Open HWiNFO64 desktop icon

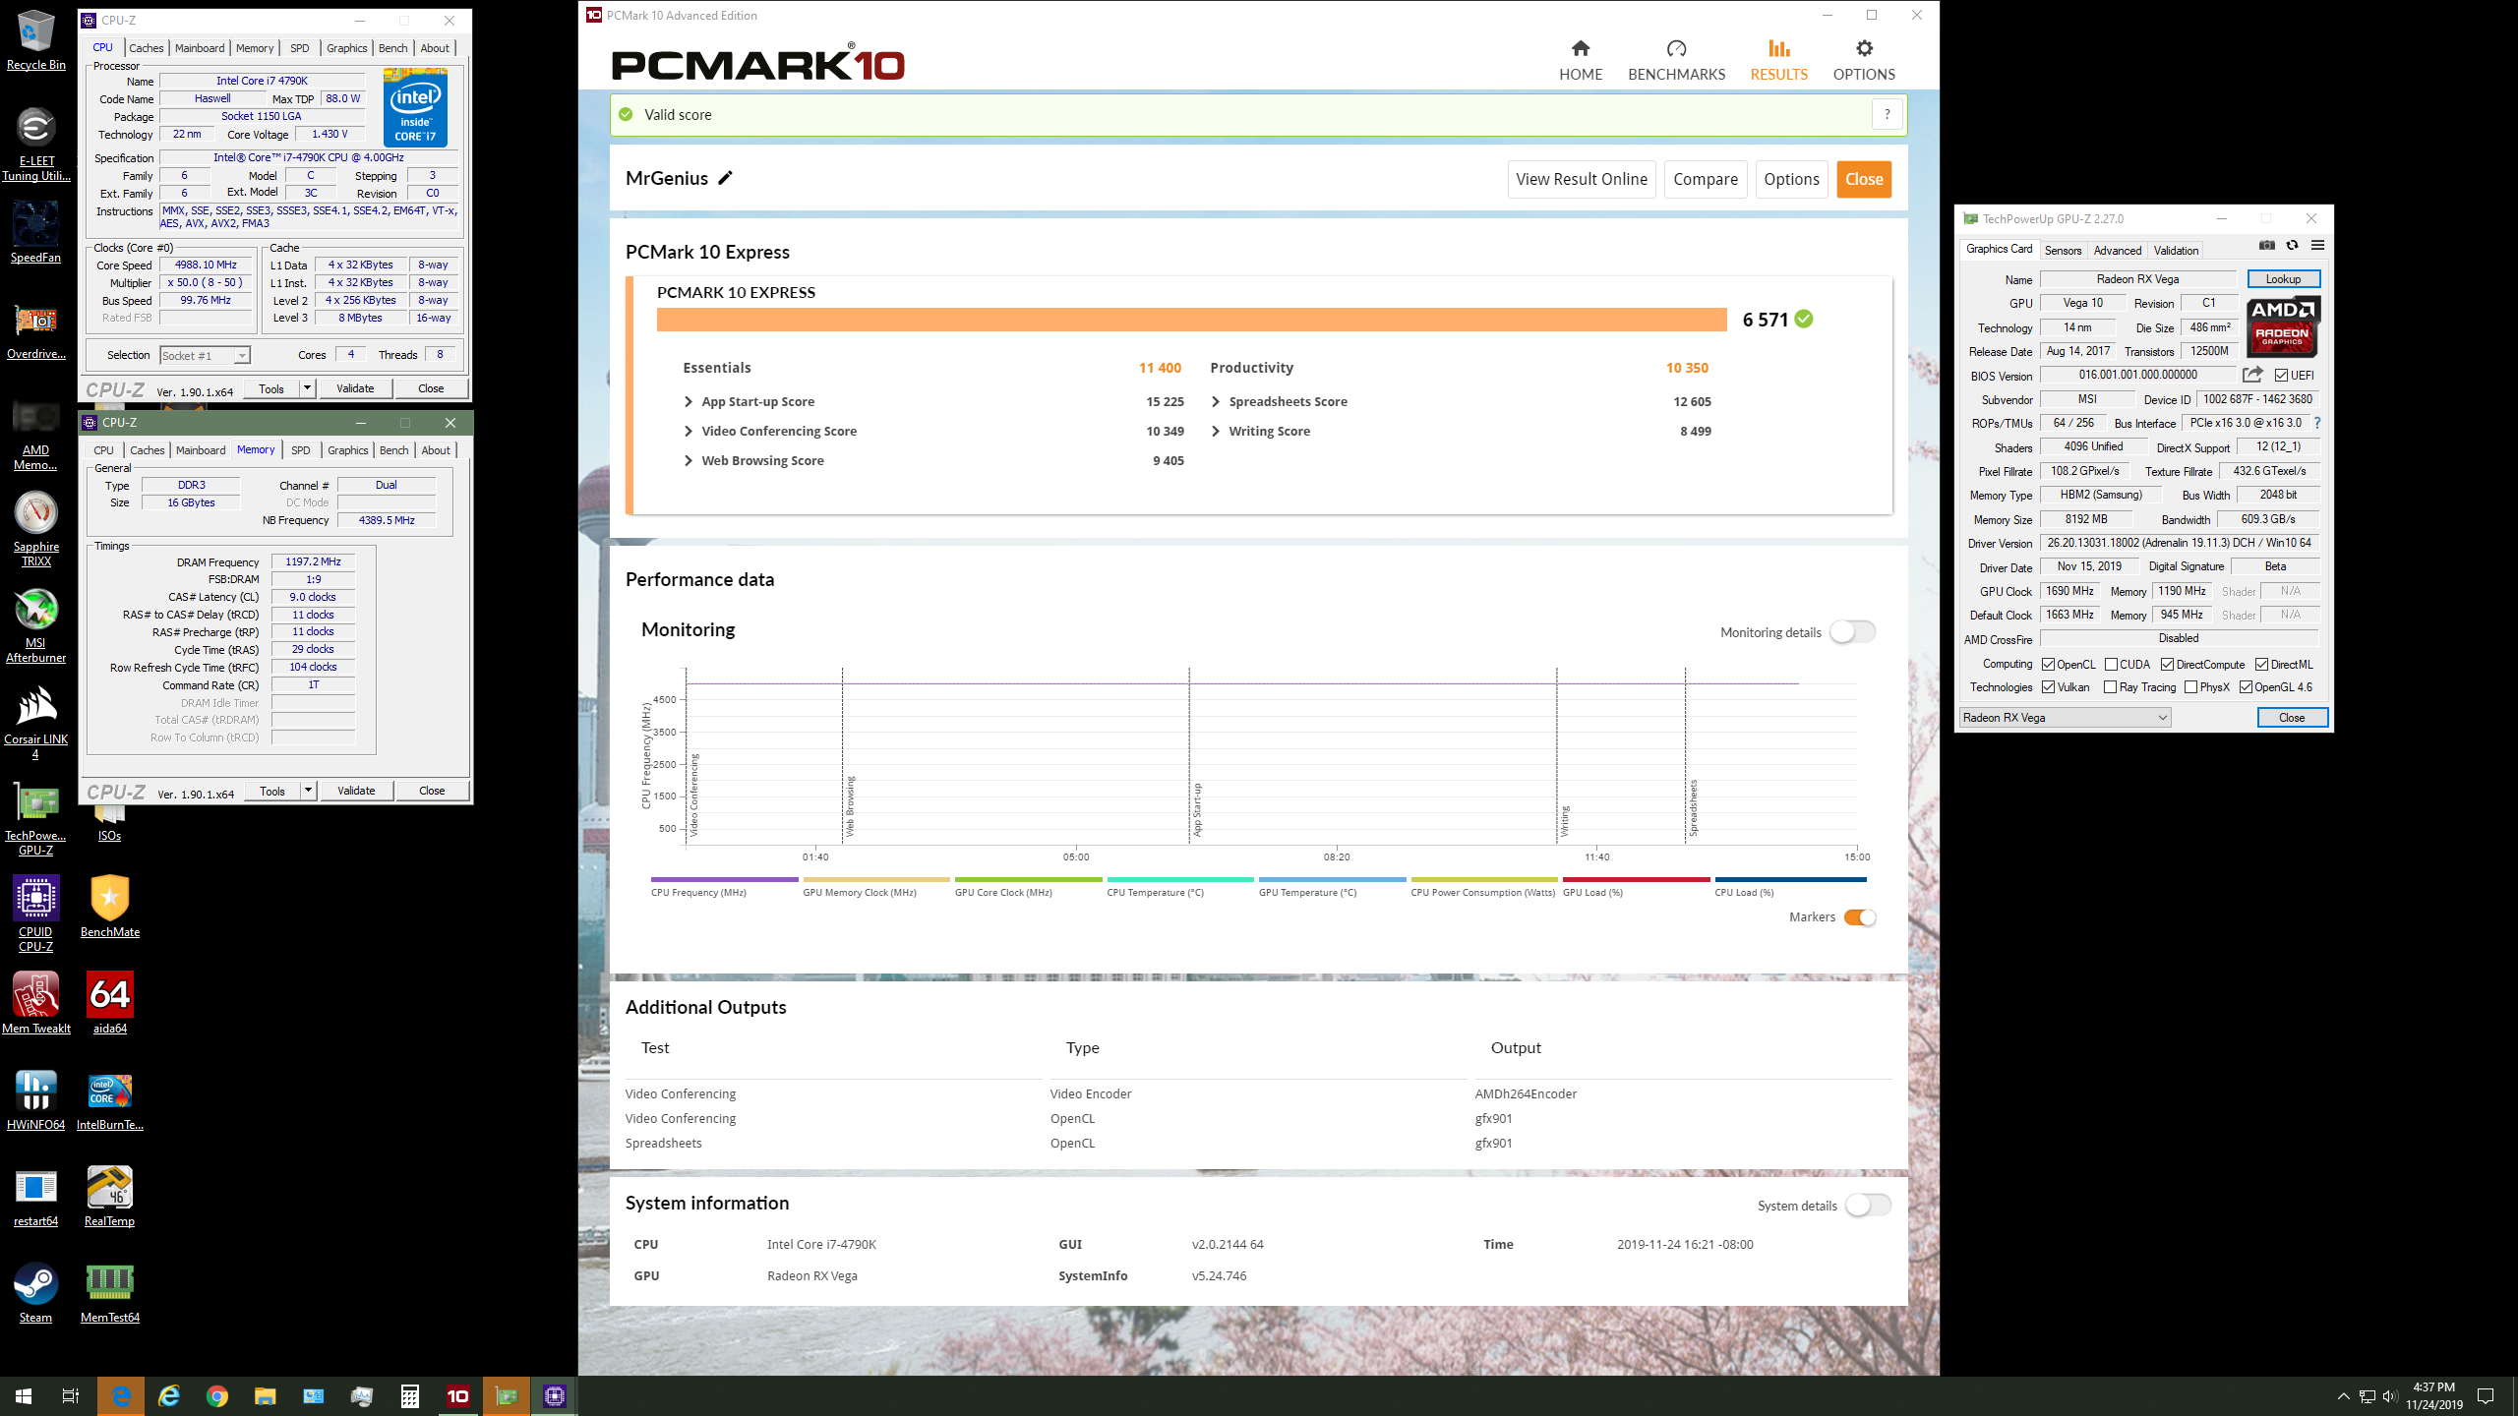[36, 1098]
